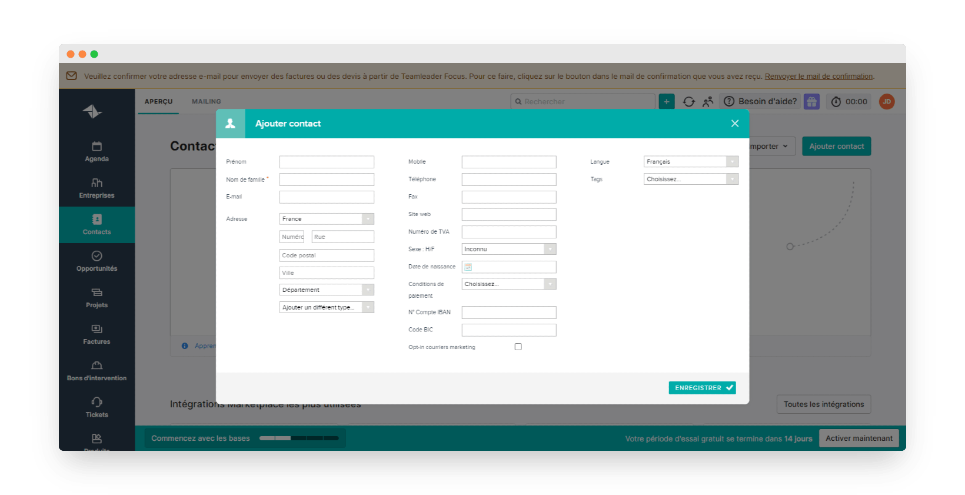Click the Numéro de TVA field
965x495 pixels.
coord(509,232)
